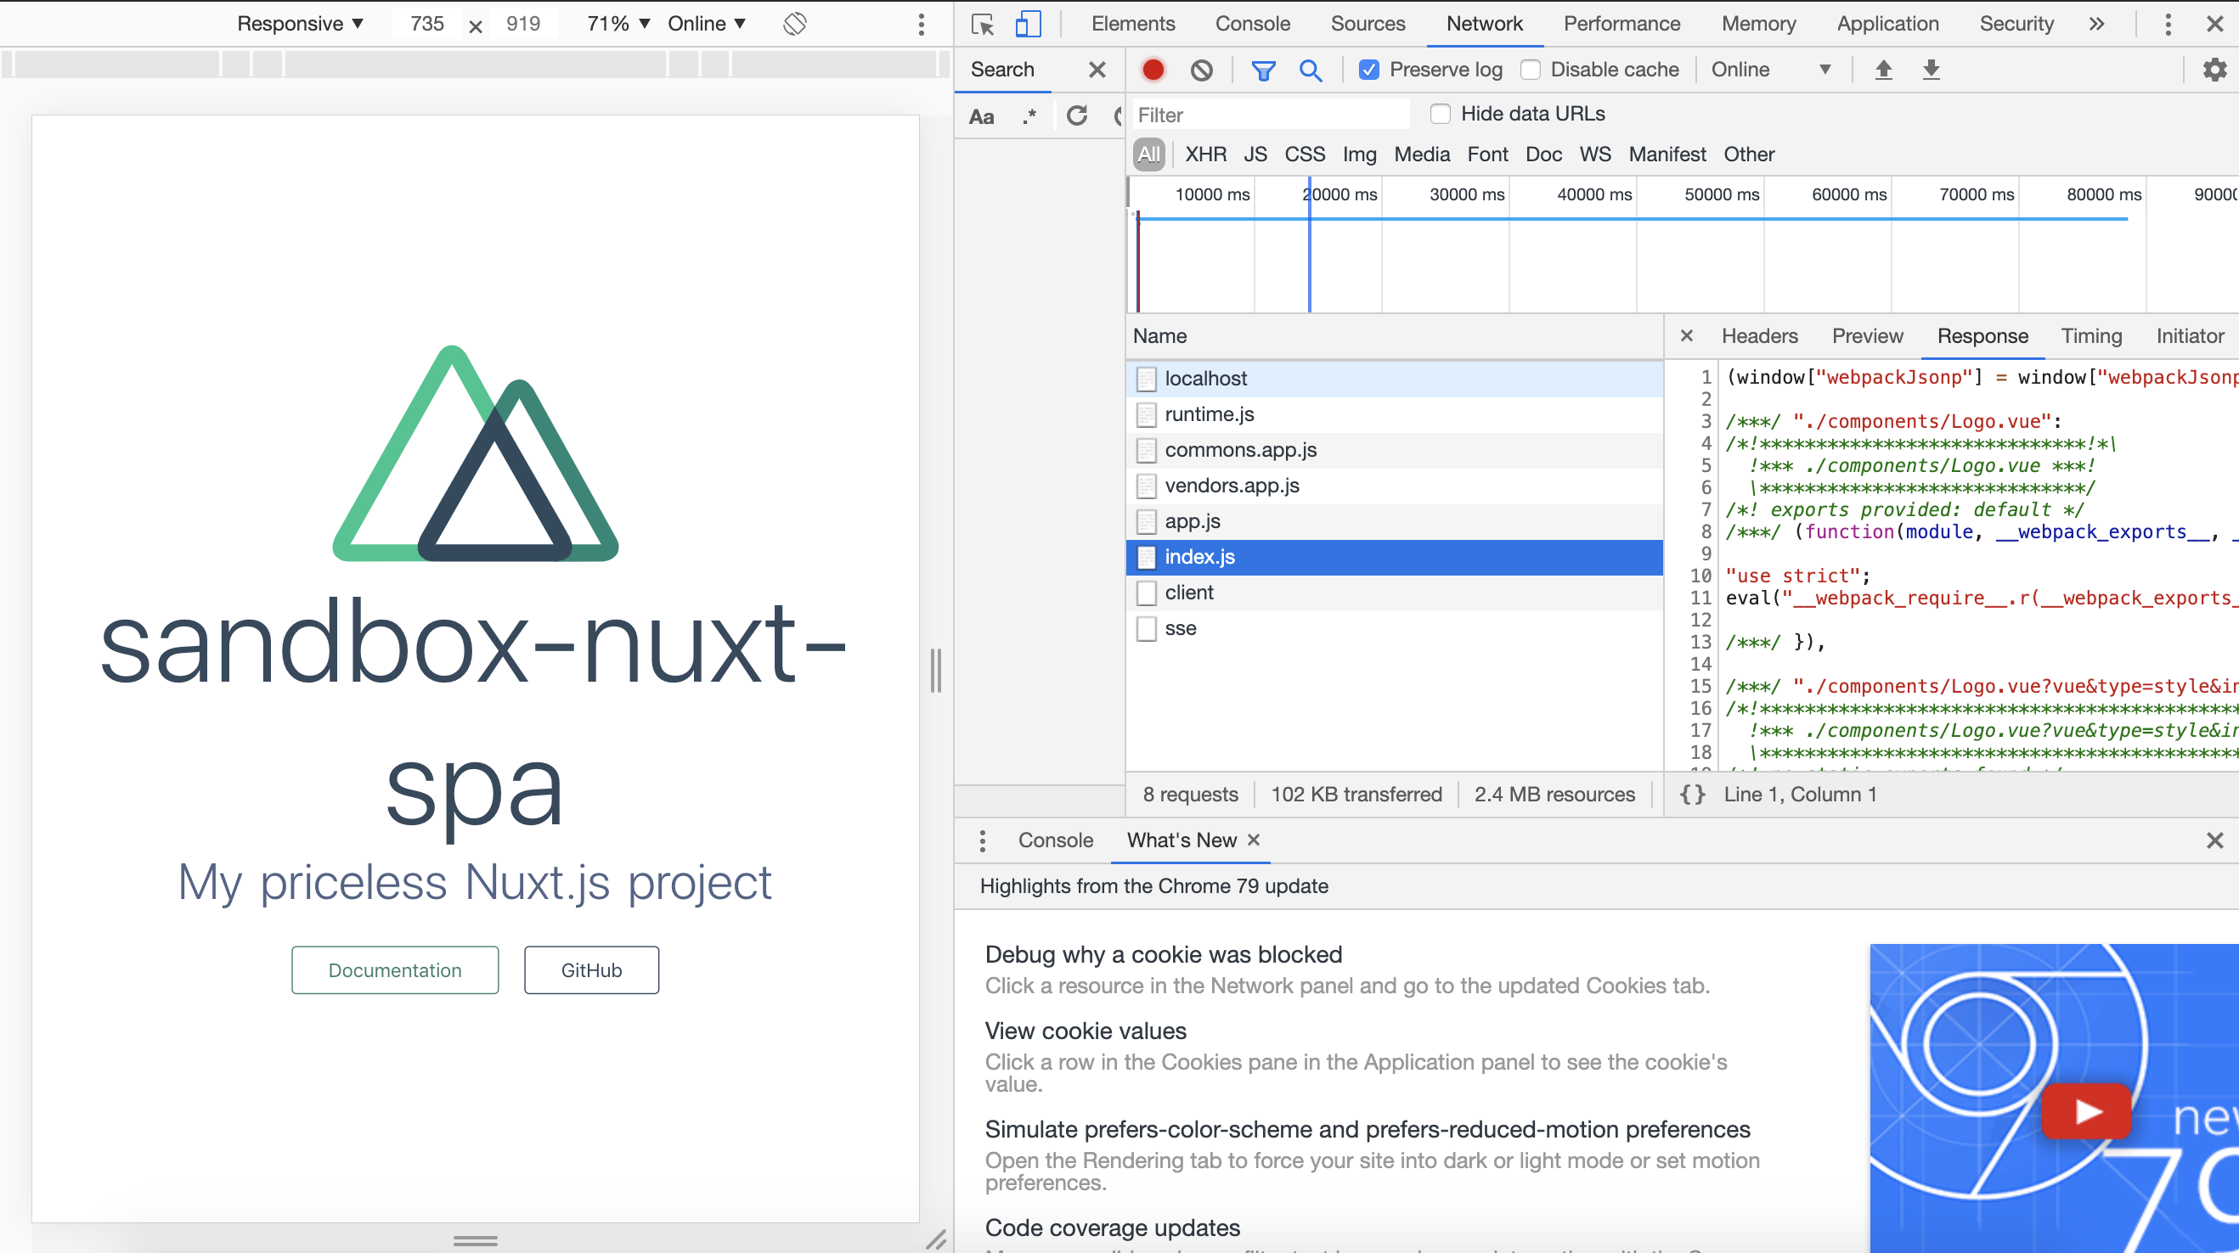Click the red record network log button

pyautogui.click(x=1153, y=70)
